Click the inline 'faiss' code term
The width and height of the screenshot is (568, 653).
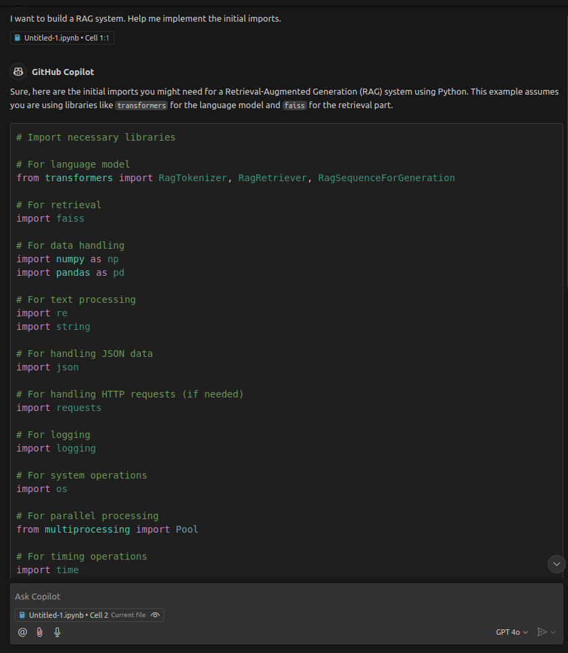point(294,105)
